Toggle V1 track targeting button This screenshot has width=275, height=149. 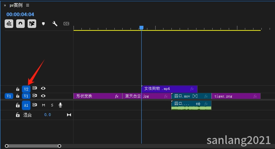(26, 96)
